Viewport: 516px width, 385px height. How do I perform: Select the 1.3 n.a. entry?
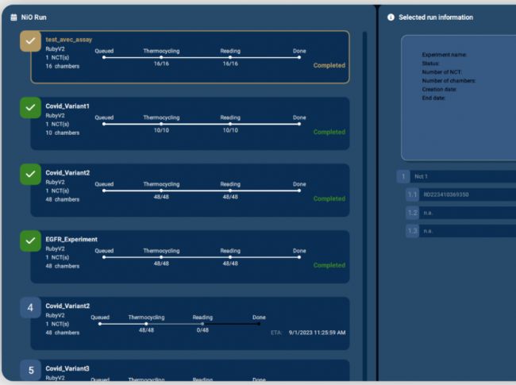pos(464,231)
